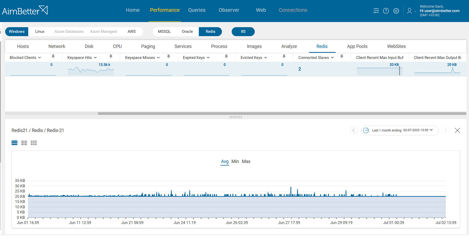Show the Max chart series
469x249 pixels.
point(246,161)
